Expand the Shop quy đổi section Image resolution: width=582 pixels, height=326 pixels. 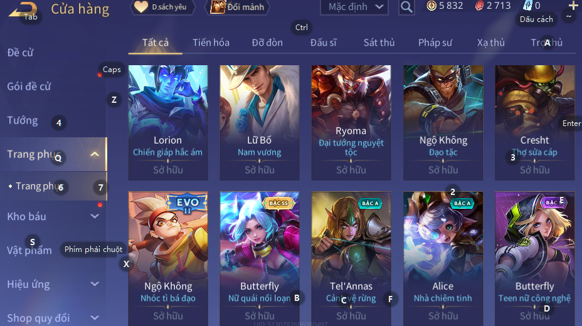[x=95, y=318]
